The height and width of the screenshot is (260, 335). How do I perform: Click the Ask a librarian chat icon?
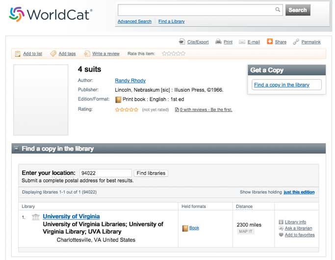tap(281, 229)
